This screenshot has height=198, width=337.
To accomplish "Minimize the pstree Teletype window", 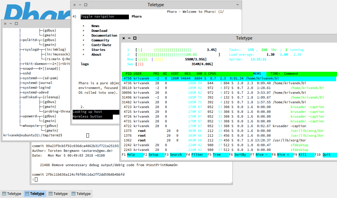I will click(10, 24).
